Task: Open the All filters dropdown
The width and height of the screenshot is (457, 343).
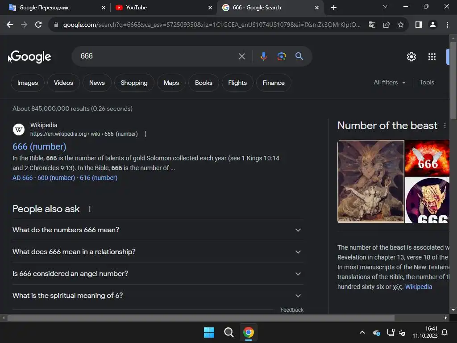Action: (x=390, y=83)
